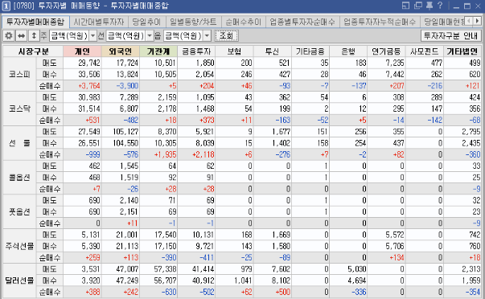Open help via the question mark icon
The height and width of the screenshot is (299, 485).
(440, 6)
